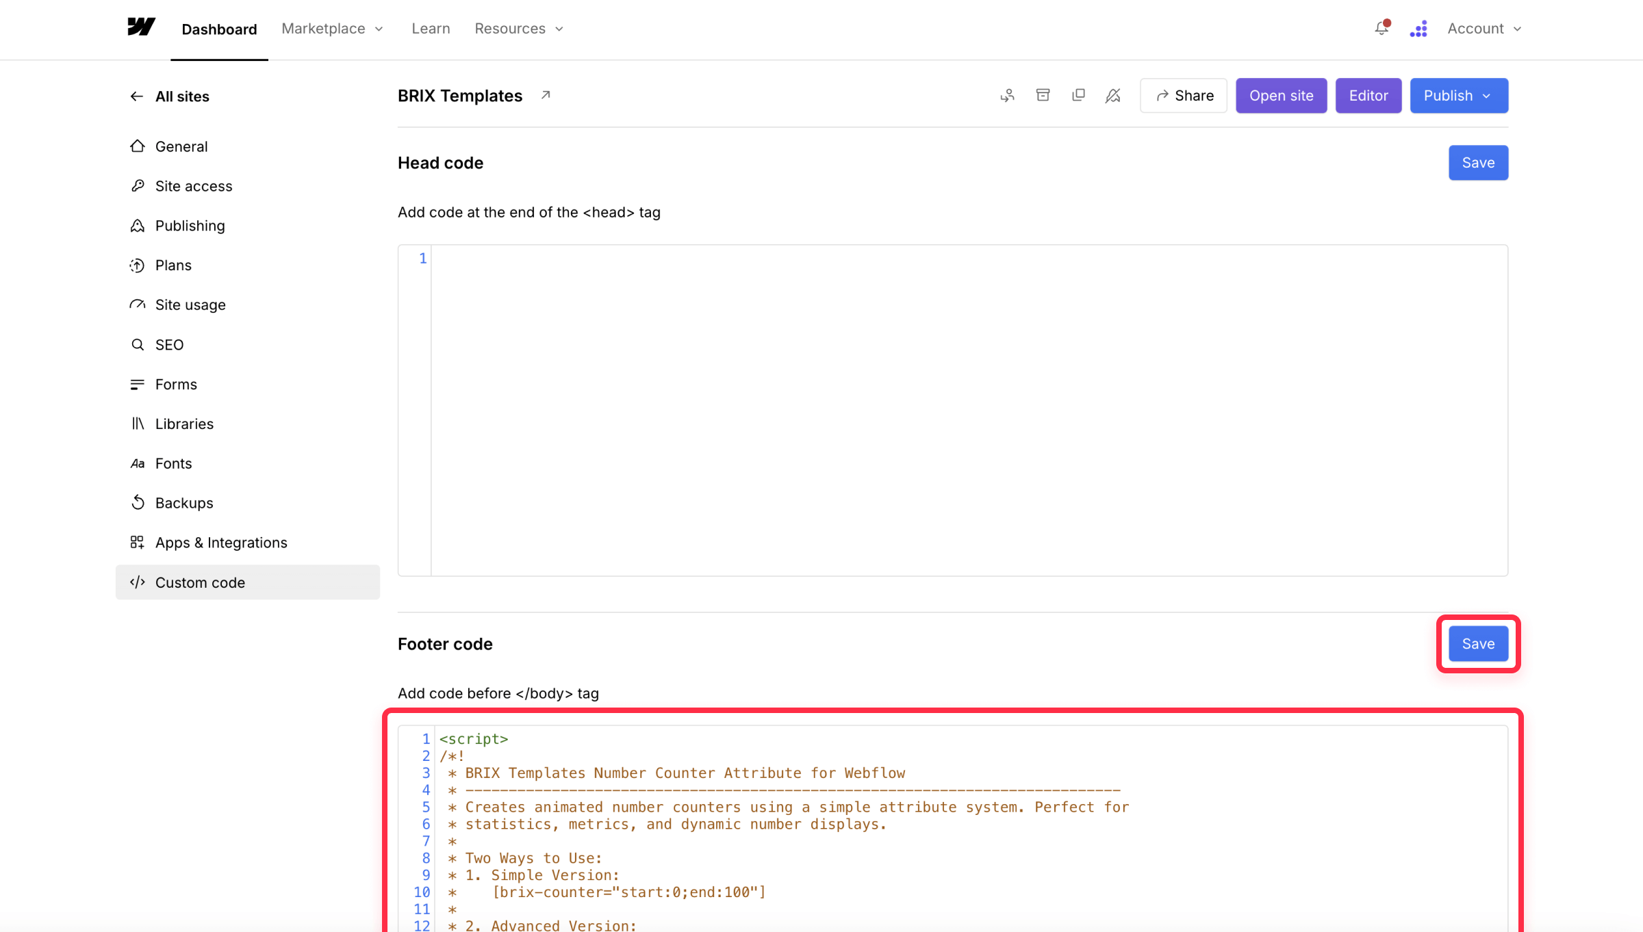Expand the Resources dropdown
1643x932 pixels.
520,29
